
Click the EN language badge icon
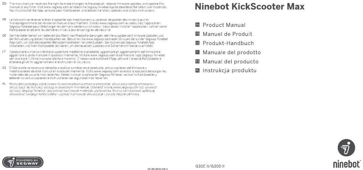pyautogui.click(x=197, y=25)
